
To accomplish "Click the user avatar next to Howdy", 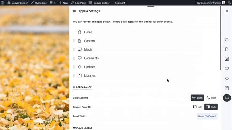I will click(x=224, y=3).
